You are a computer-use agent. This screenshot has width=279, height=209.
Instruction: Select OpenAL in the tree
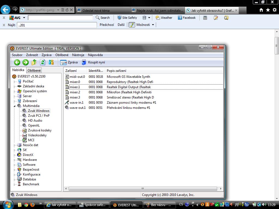tap(34, 125)
